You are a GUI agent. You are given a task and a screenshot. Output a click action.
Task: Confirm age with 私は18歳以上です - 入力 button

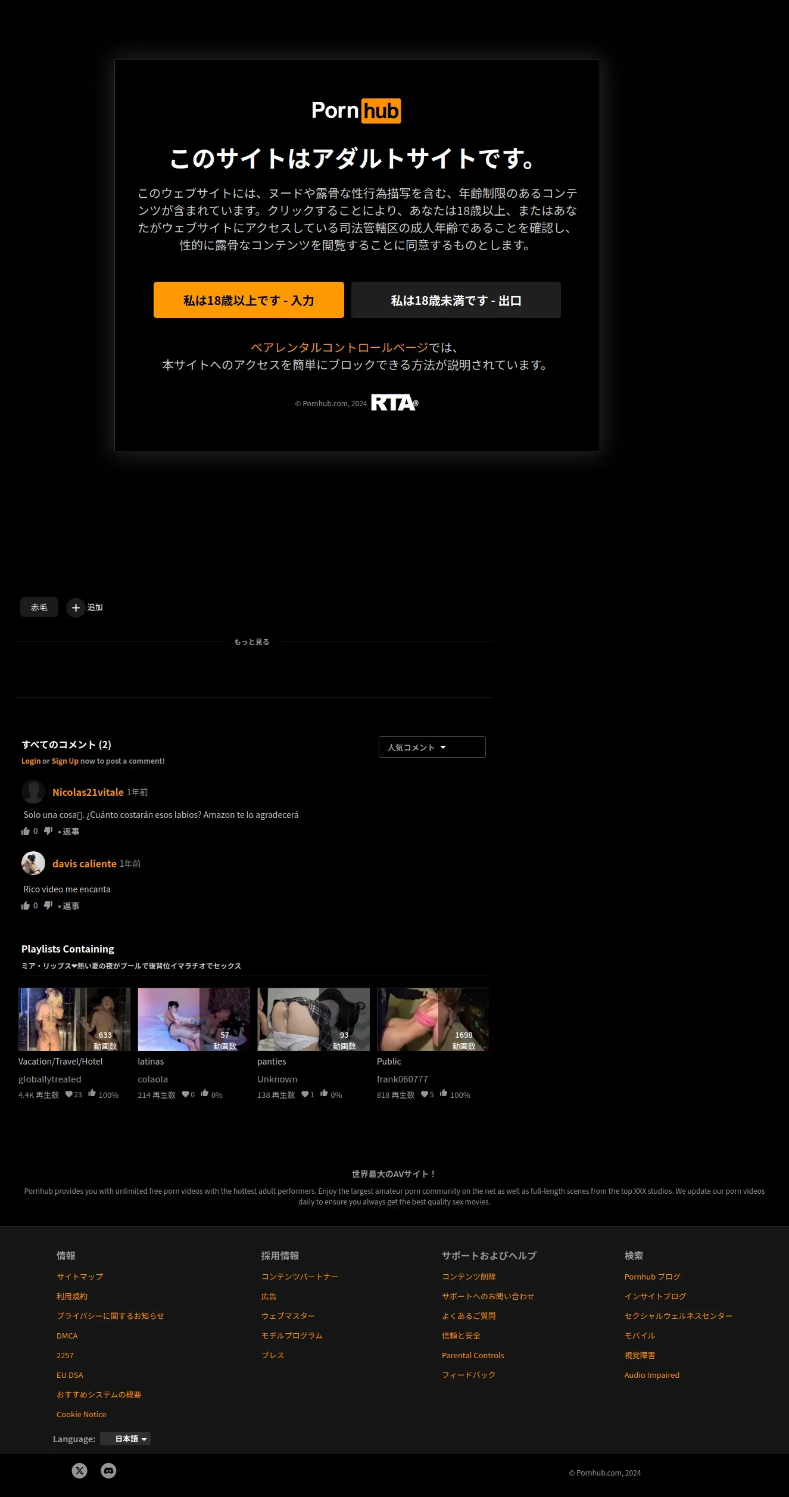point(249,300)
